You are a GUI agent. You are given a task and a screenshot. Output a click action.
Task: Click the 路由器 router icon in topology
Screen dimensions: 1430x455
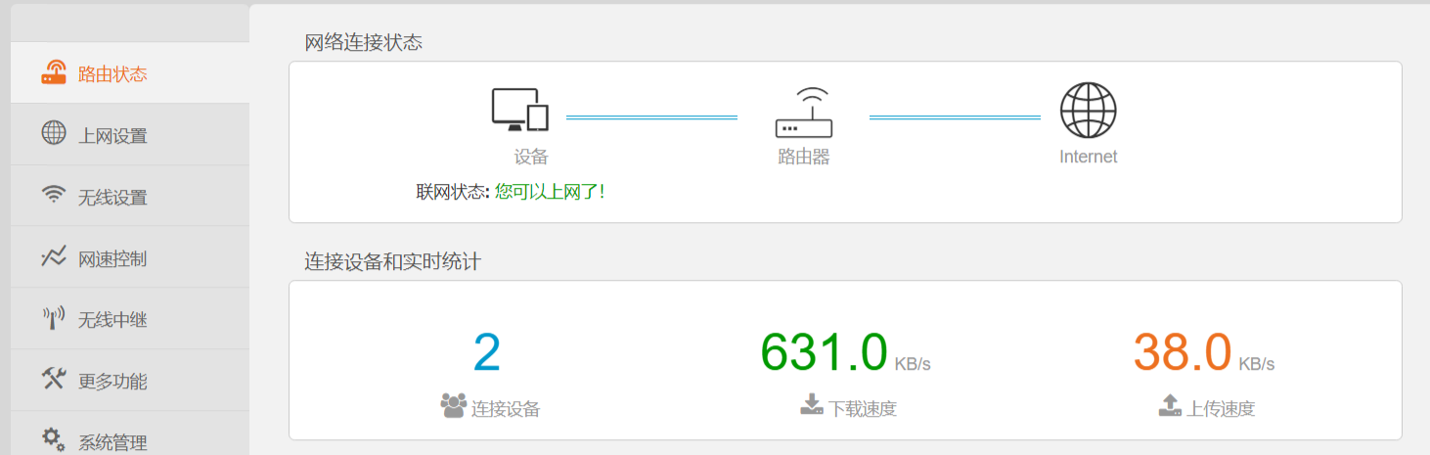804,112
